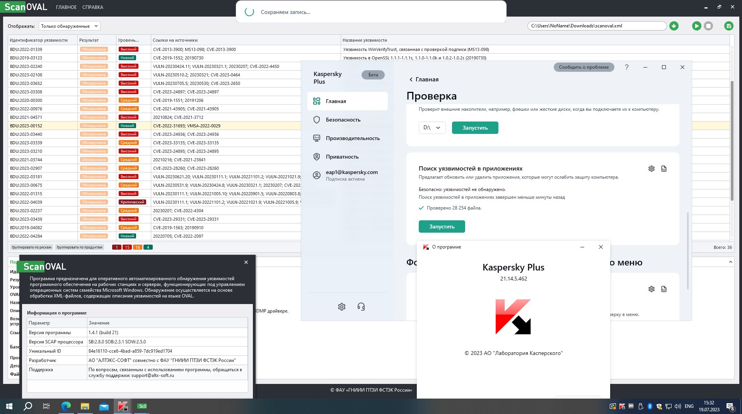
Task: Sort by the Название уязвимости column header
Action: pos(535,40)
